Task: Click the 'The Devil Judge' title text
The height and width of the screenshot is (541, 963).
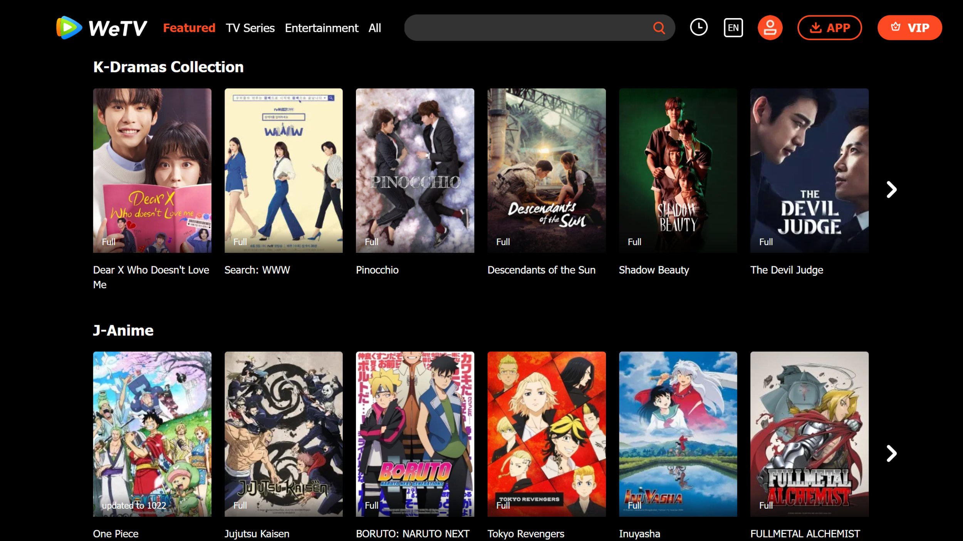Action: click(787, 270)
